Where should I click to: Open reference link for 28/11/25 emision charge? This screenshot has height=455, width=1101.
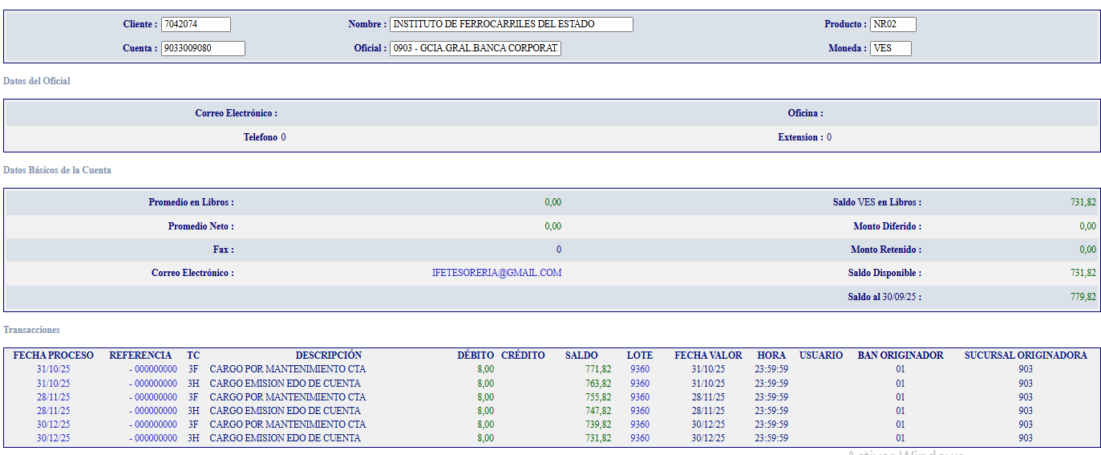156,411
